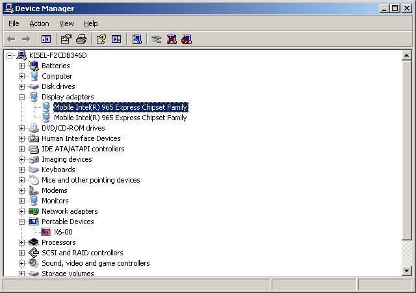Viewport: 416px width, 293px height.
Task: Click the IDE ATA/ATAPI controllers icon
Action: 34,149
